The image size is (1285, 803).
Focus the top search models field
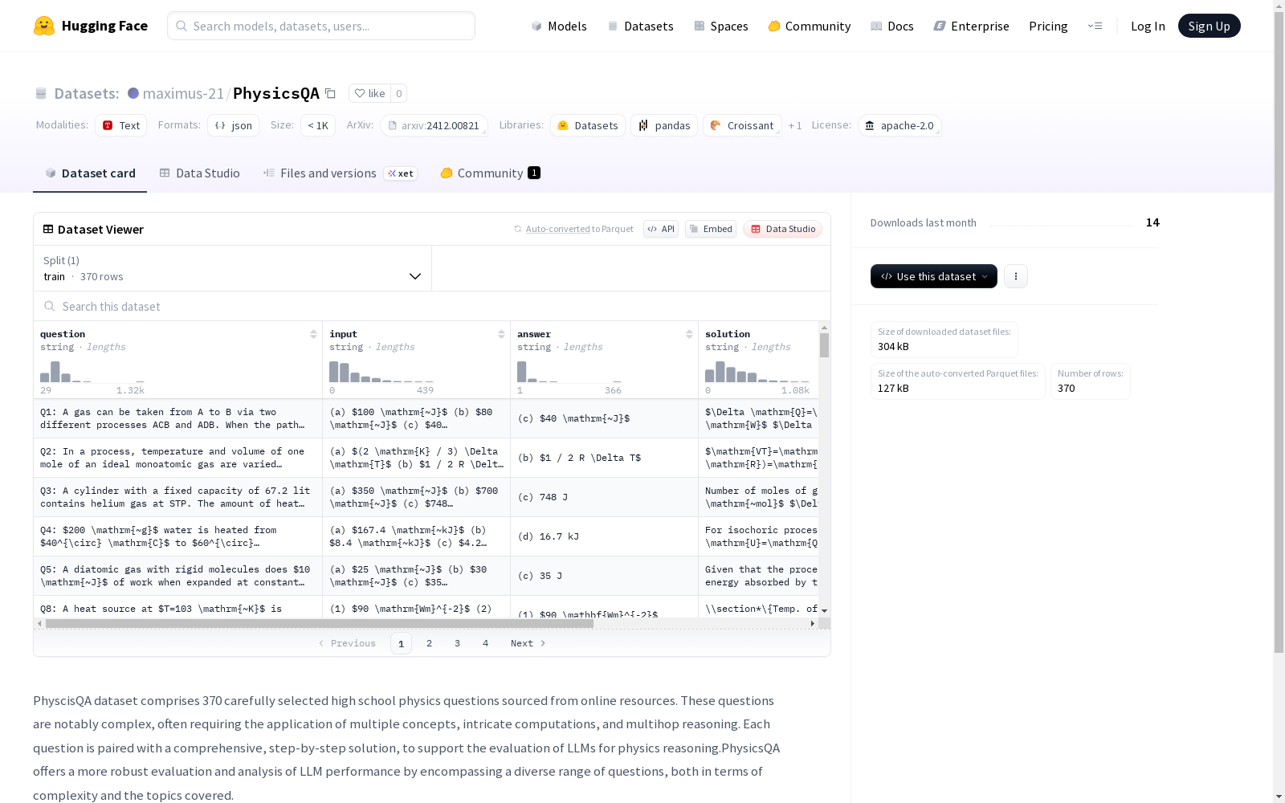click(321, 26)
